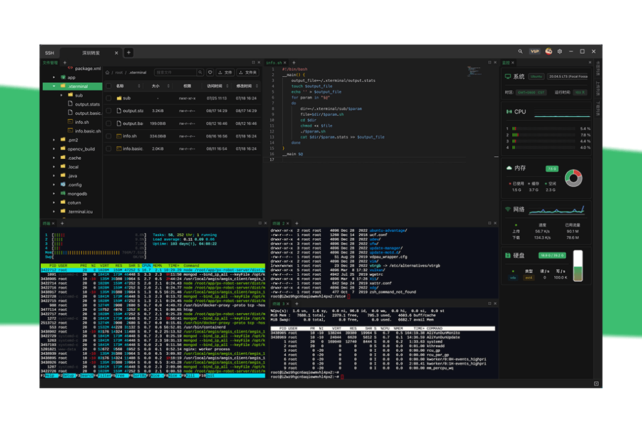Navigate to .xterminal in breadcrumb path
Screen dimensions: 642x432
click(x=137, y=73)
